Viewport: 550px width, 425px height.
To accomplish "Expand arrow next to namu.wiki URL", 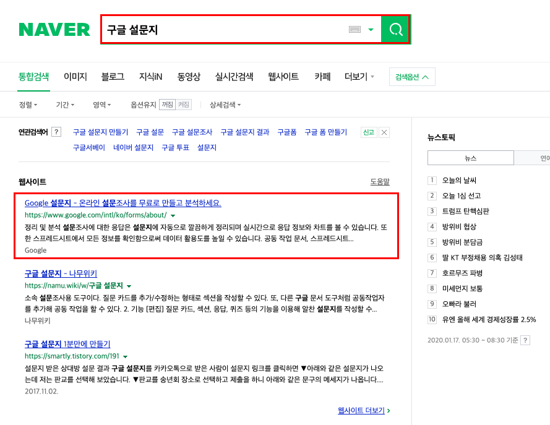I will point(129,286).
